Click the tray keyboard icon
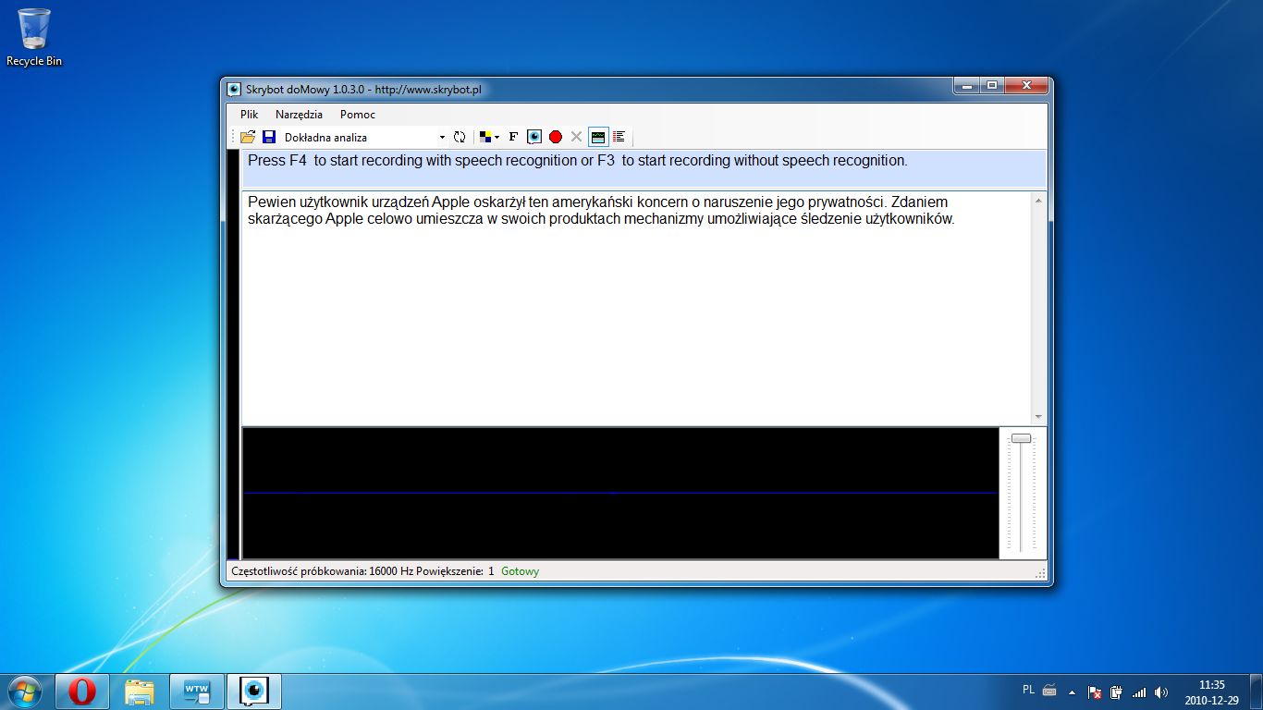Image resolution: width=1263 pixels, height=710 pixels. 1049,690
